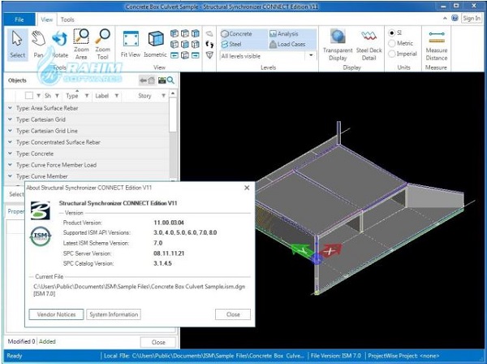Click the System Information button
Image resolution: width=487 pixels, height=364 pixels.
click(114, 314)
